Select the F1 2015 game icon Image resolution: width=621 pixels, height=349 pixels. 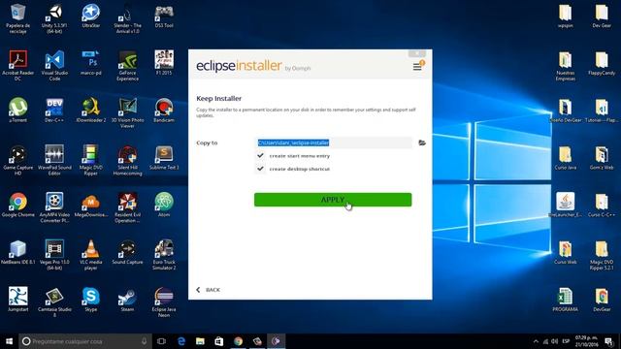tap(164, 63)
